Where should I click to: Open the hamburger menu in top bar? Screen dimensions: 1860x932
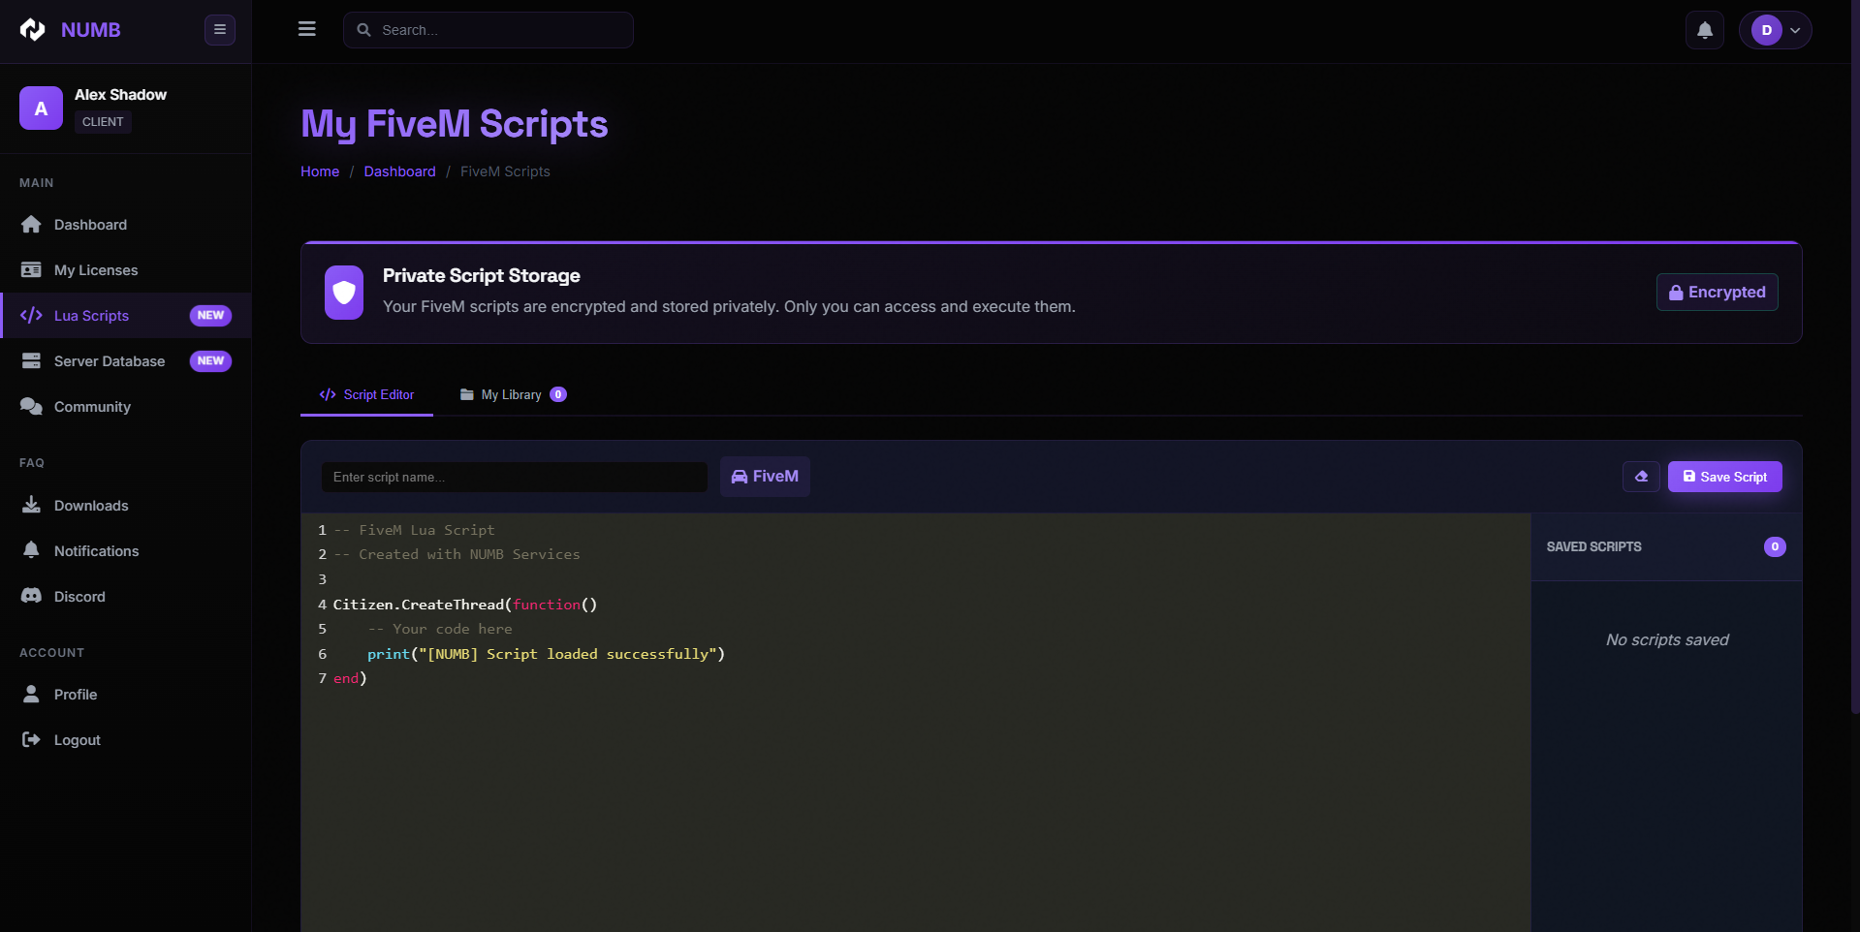(307, 29)
